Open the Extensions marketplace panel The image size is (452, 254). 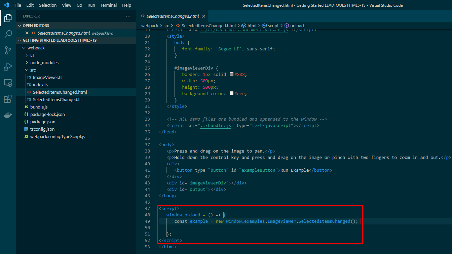tap(8, 98)
